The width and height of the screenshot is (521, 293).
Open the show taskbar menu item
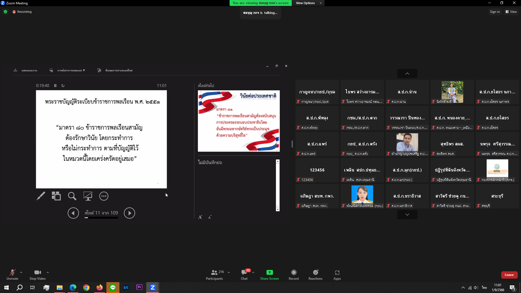click(x=25, y=71)
